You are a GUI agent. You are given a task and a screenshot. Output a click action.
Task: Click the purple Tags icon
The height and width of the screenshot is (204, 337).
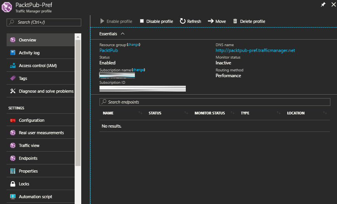13,78
